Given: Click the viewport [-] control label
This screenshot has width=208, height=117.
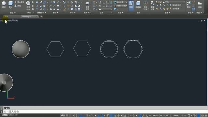Looking at the screenshot, I should pos(1,20).
